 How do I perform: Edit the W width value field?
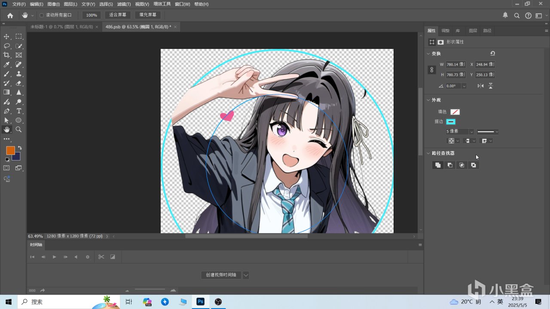456,64
